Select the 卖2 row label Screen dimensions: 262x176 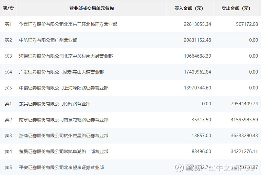point(9,120)
